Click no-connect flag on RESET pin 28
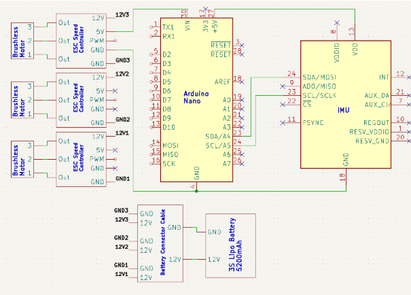 click(242, 54)
